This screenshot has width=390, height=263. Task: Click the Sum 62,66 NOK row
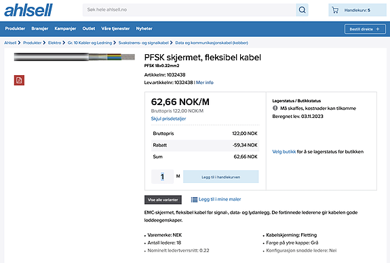pos(206,157)
